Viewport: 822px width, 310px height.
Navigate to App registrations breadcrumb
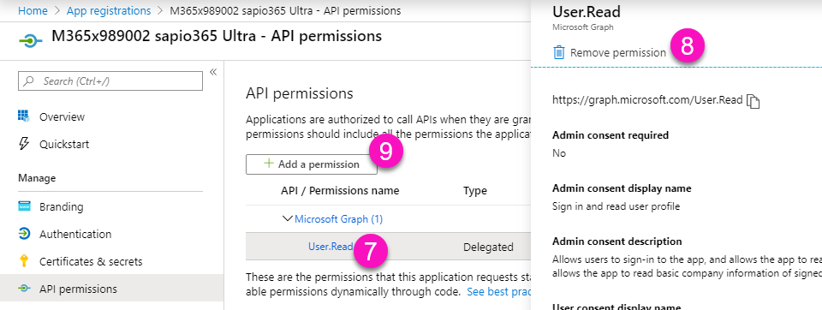point(109,10)
